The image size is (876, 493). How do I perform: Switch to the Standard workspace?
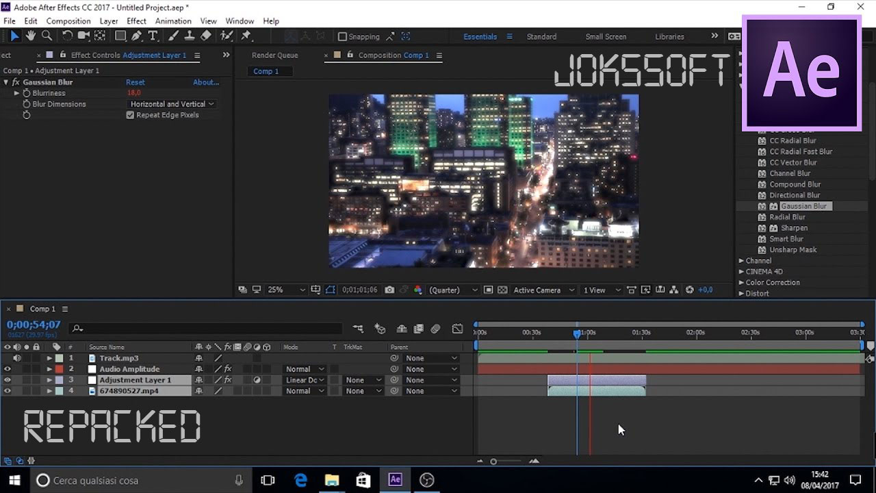(x=541, y=36)
